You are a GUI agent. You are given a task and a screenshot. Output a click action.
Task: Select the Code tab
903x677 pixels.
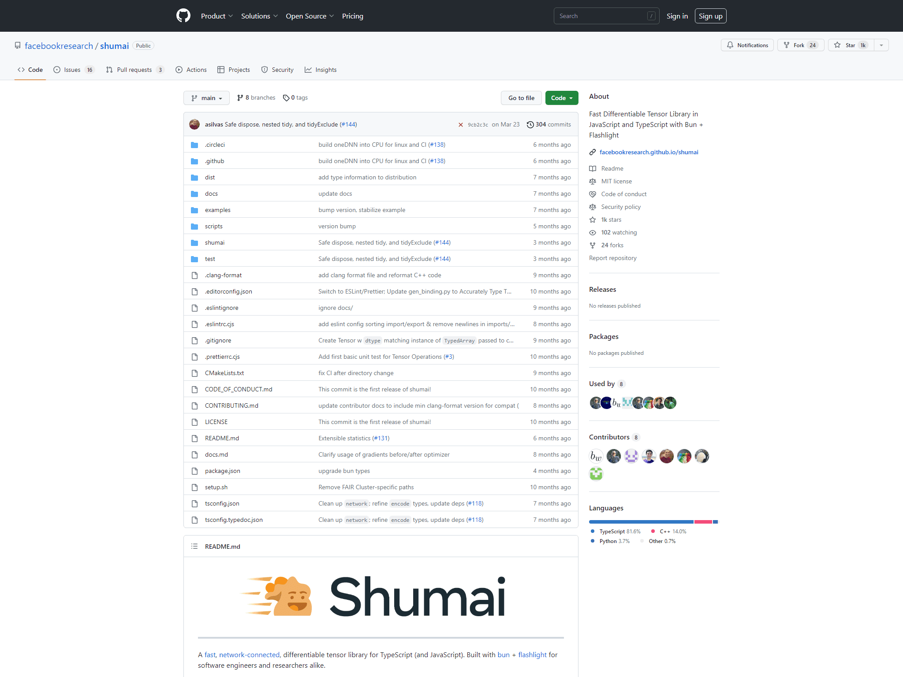pyautogui.click(x=30, y=70)
